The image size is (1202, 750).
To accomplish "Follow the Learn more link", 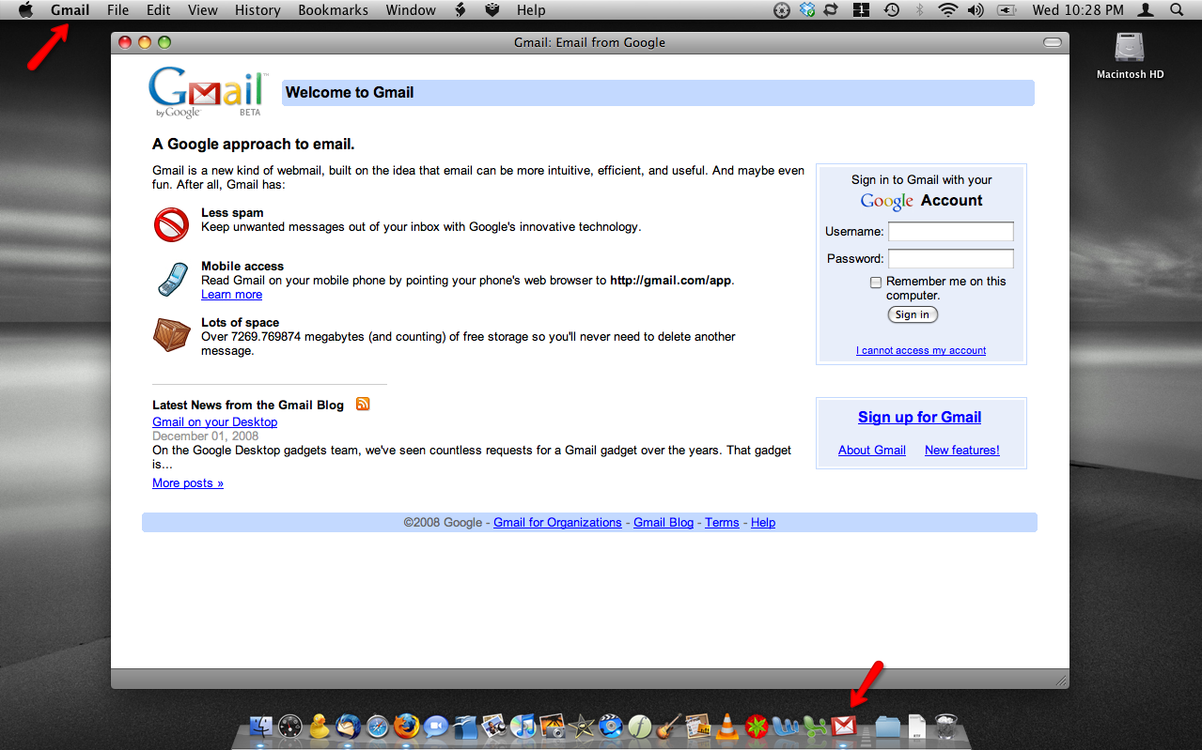I will pyautogui.click(x=231, y=294).
